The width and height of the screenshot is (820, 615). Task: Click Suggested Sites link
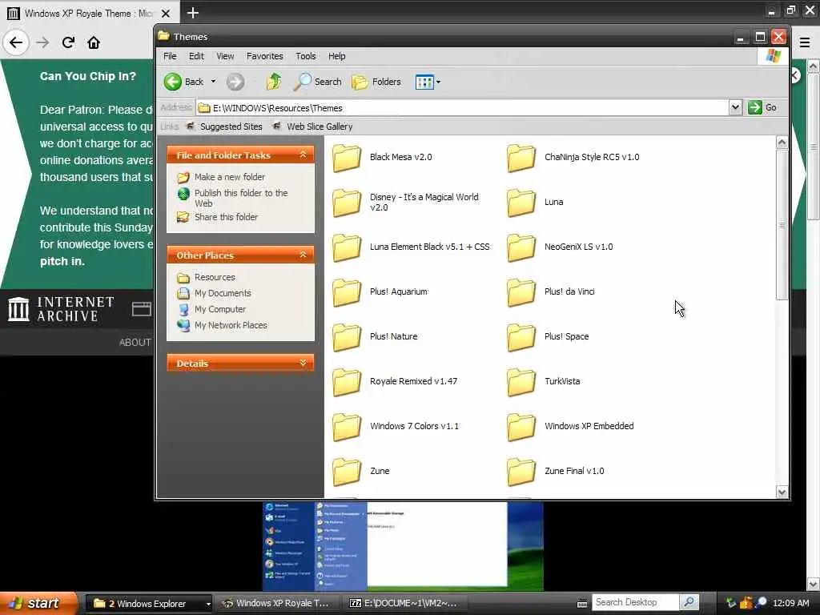coord(225,127)
